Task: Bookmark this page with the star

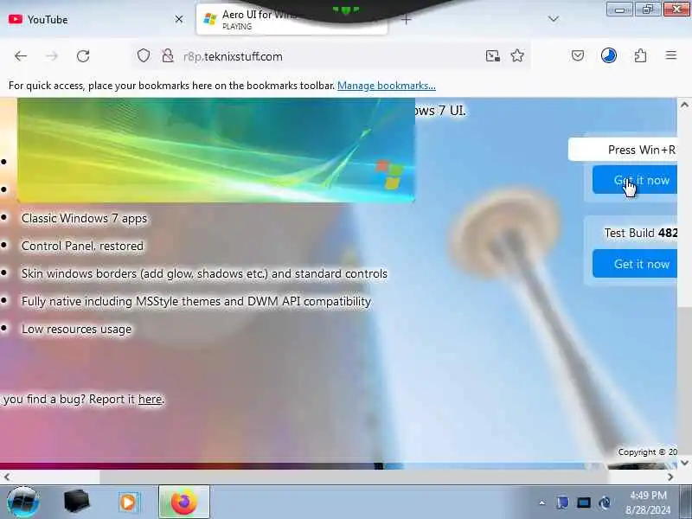Action: pos(517,56)
